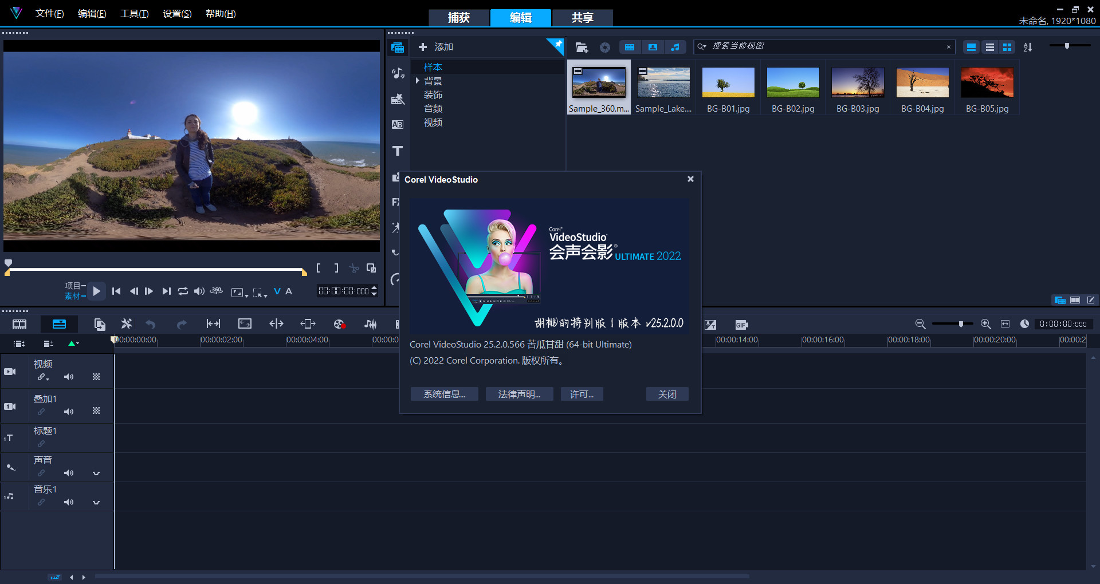Screen dimensions: 1100x584
Task: Open the preview aspect ratio dropdown
Action: (239, 293)
